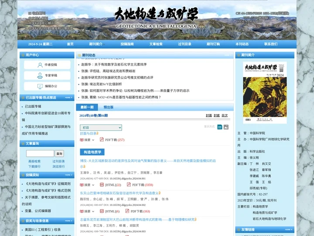Open the 栏目 column dropdown

point(101,128)
